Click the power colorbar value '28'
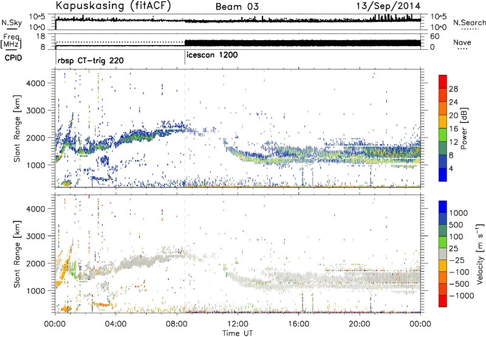The width and height of the screenshot is (486, 337). [x=453, y=89]
